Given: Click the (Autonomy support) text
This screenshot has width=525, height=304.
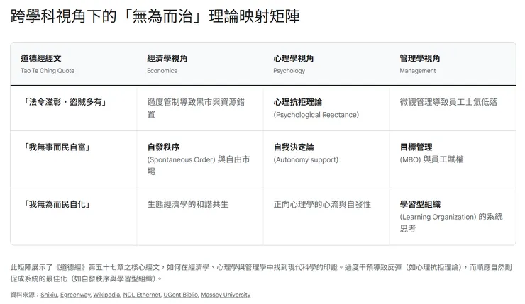Looking at the screenshot, I should [306, 160].
